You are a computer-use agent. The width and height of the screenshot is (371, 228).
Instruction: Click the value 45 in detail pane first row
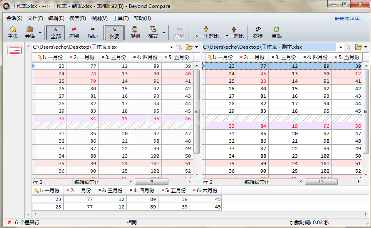pos(218,199)
